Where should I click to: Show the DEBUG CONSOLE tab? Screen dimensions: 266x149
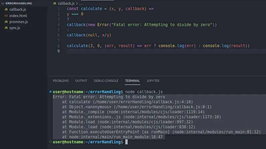pos(106,81)
